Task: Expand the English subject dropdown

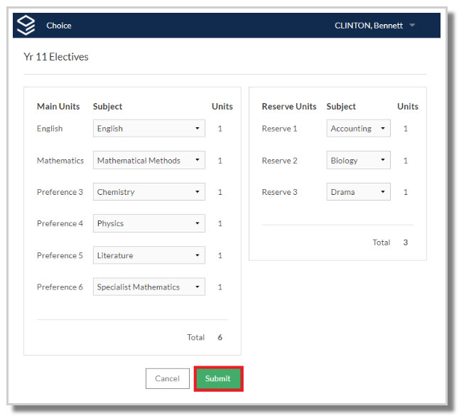Action: (x=149, y=128)
